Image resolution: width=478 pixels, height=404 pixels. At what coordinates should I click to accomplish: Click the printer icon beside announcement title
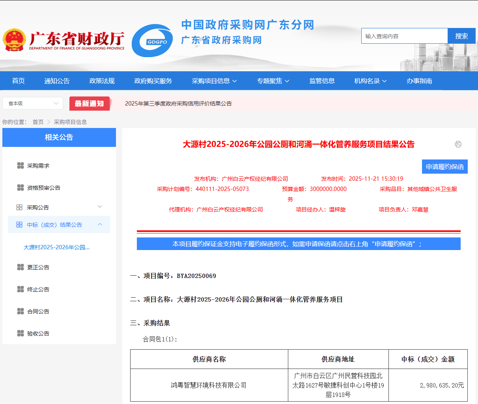[458, 144]
